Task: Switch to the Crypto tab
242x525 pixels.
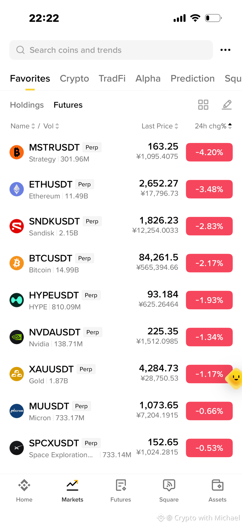Action: pos(74,78)
